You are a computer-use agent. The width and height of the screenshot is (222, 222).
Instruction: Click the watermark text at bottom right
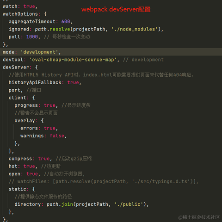tap(199, 217)
